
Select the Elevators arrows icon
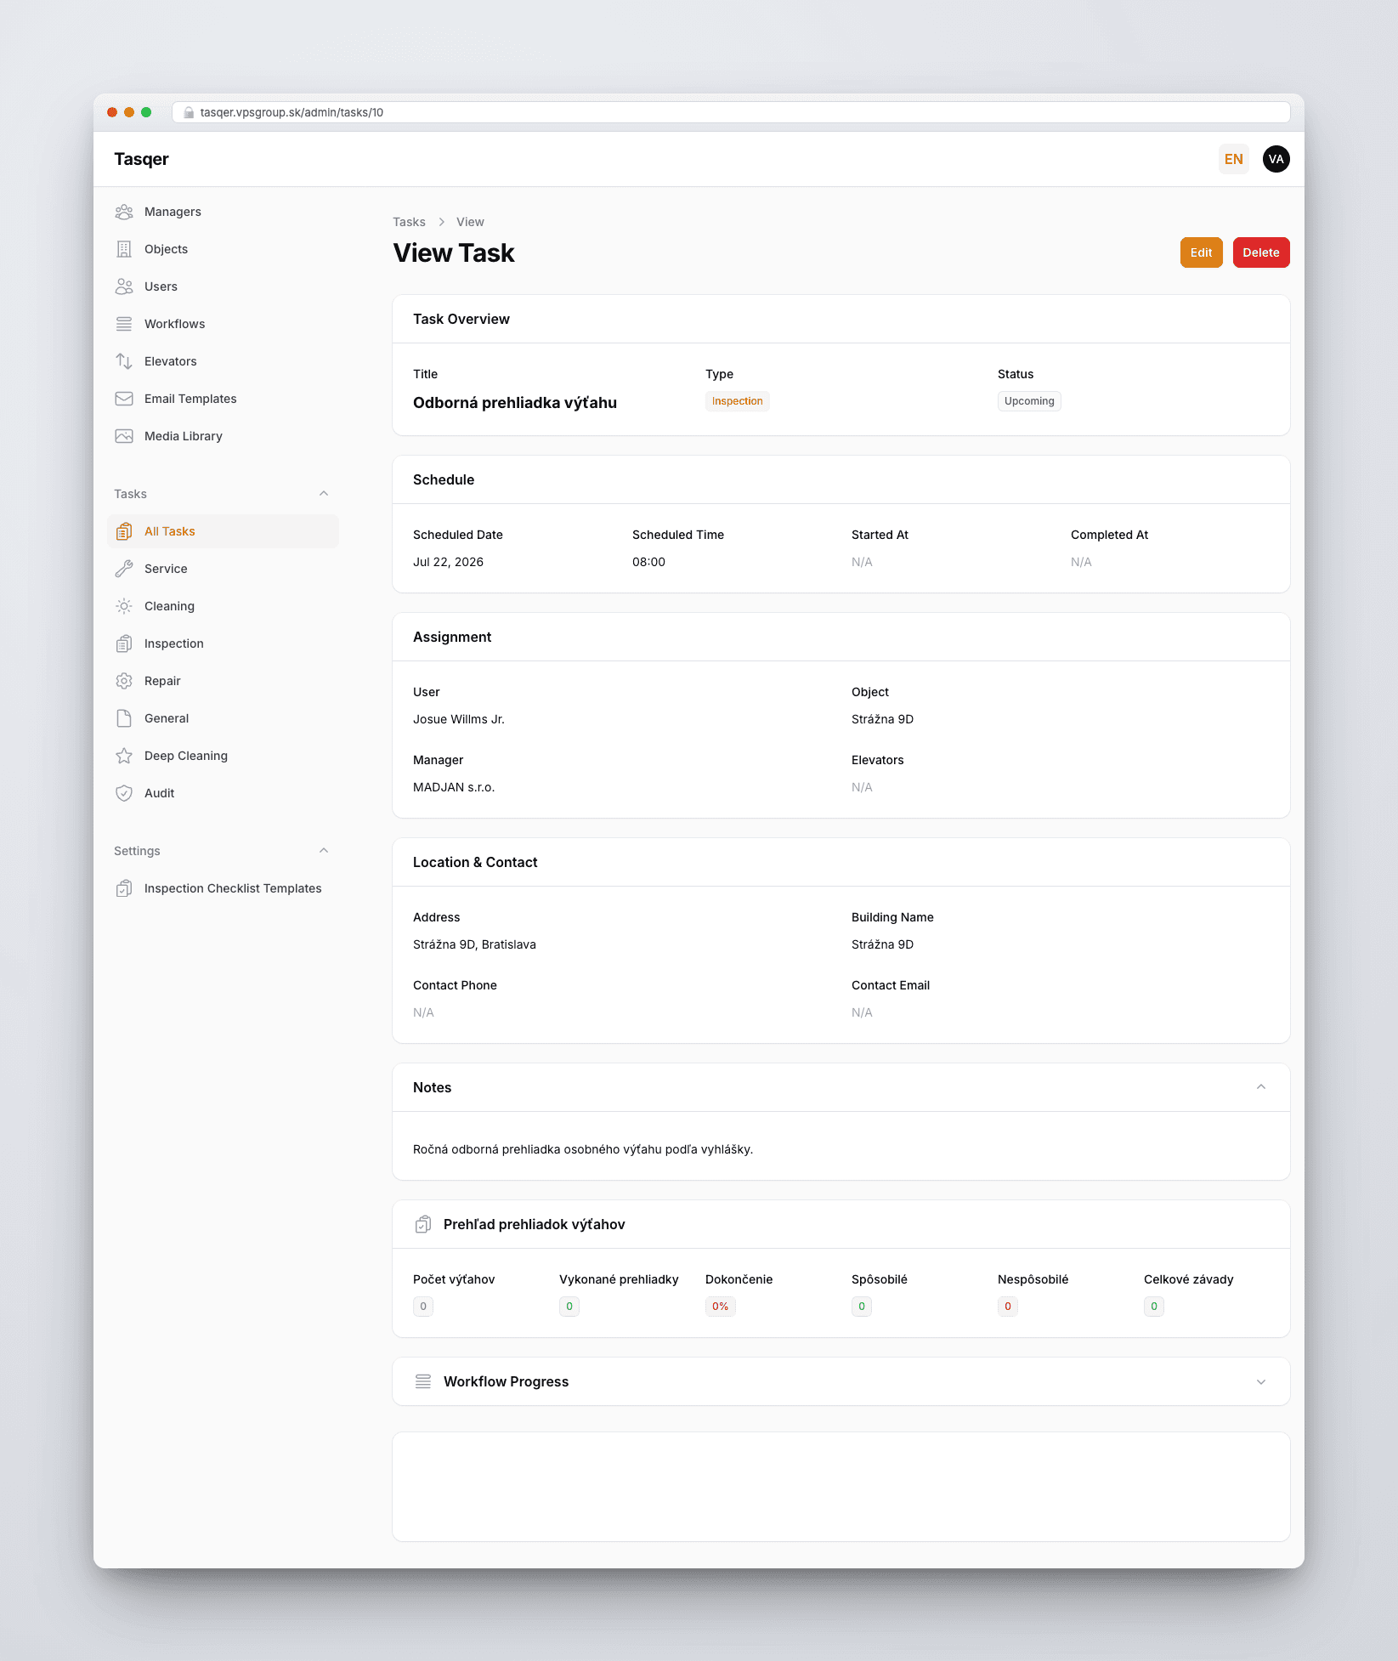click(x=124, y=361)
